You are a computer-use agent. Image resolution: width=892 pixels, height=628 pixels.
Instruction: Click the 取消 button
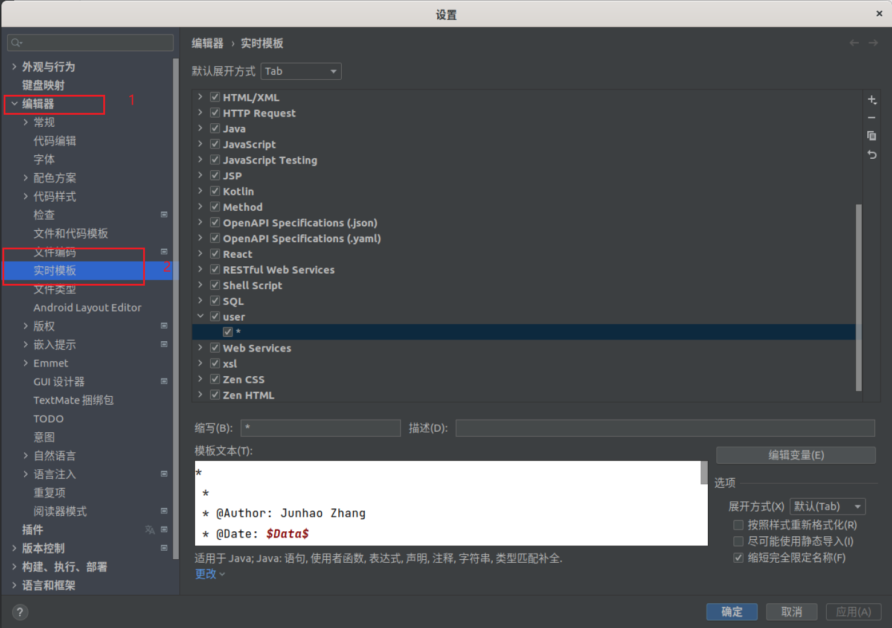click(x=792, y=612)
